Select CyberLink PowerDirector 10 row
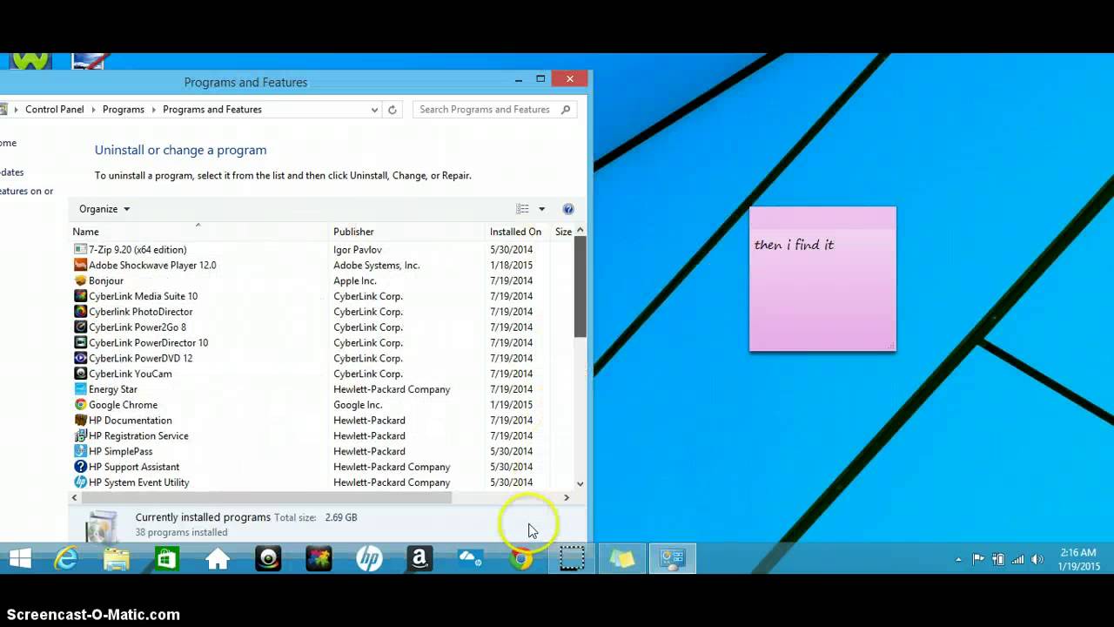This screenshot has height=627, width=1114. (322, 343)
